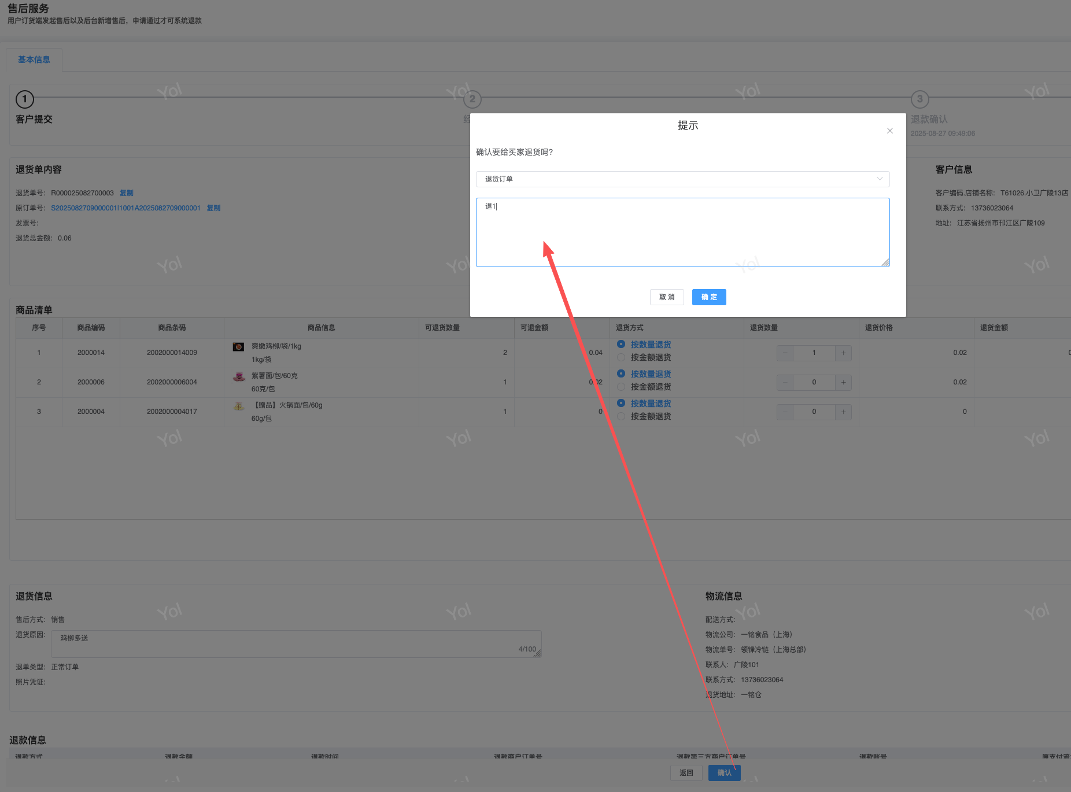This screenshot has width=1071, height=792.
Task: Select 按金额退货 for 紫薯面 row
Action: point(644,387)
